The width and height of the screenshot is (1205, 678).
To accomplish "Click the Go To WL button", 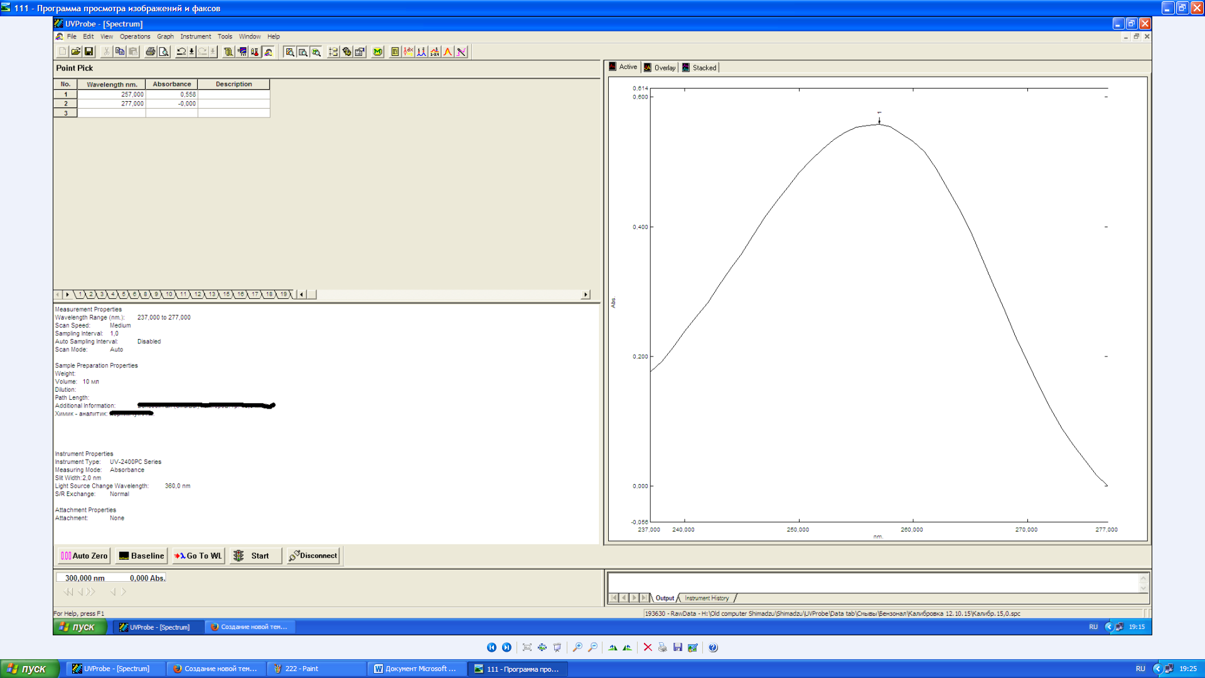I will (198, 556).
